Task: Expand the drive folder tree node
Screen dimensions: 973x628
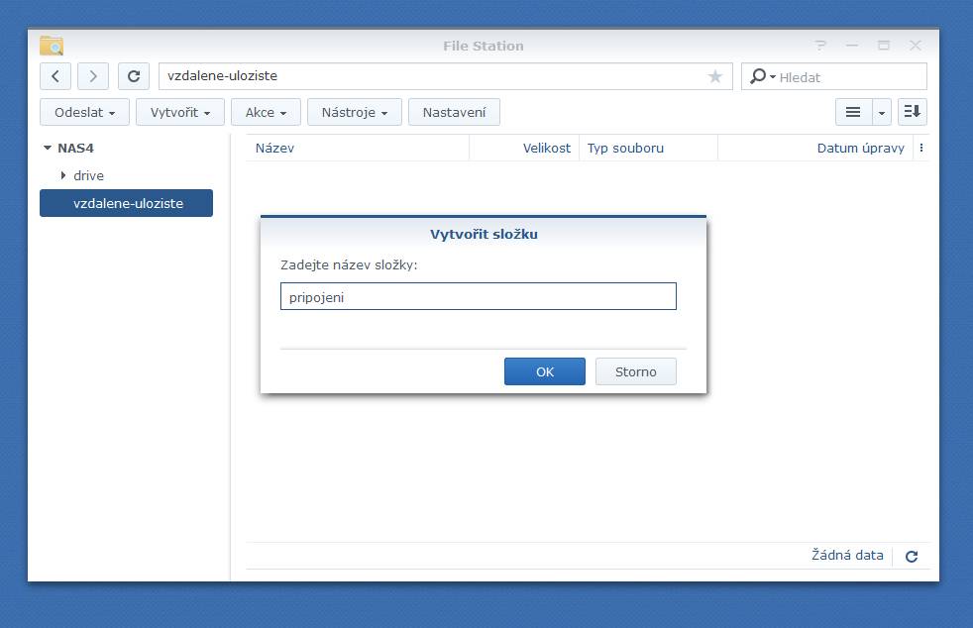Action: [x=63, y=175]
